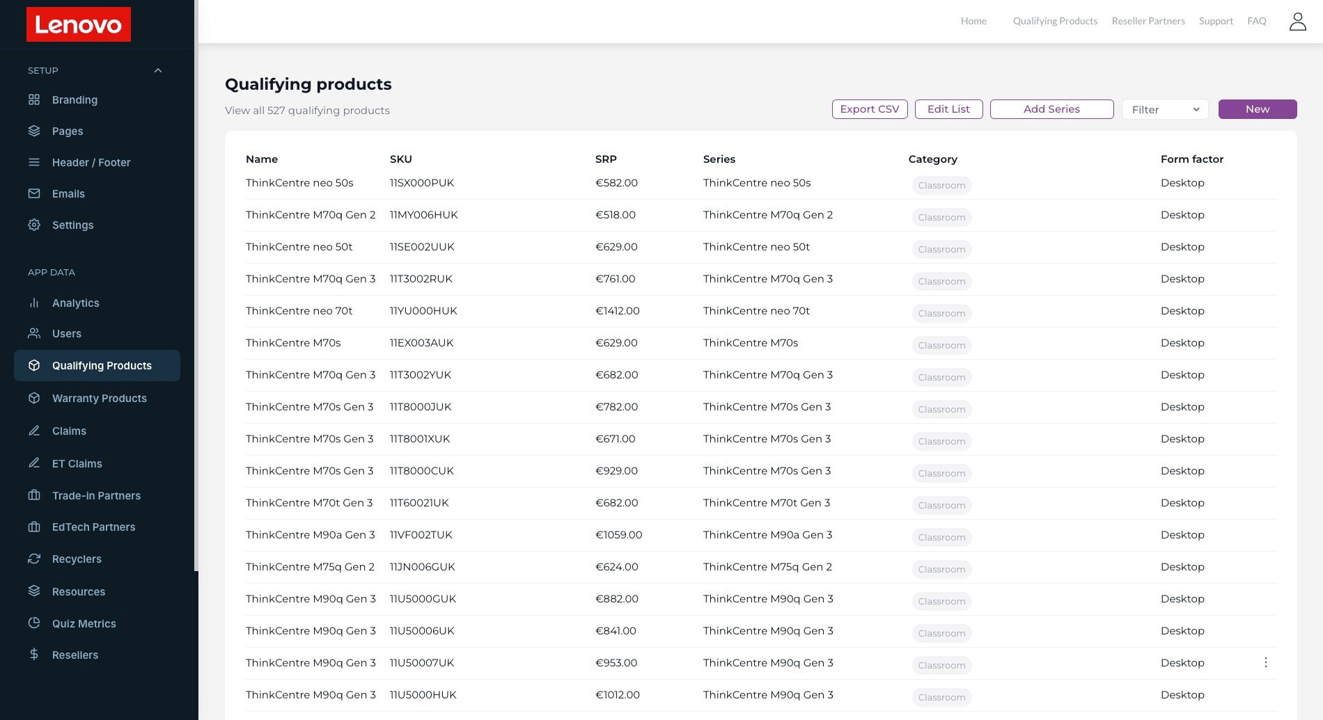
Task: Select the Support top navigation link
Action: click(1216, 21)
